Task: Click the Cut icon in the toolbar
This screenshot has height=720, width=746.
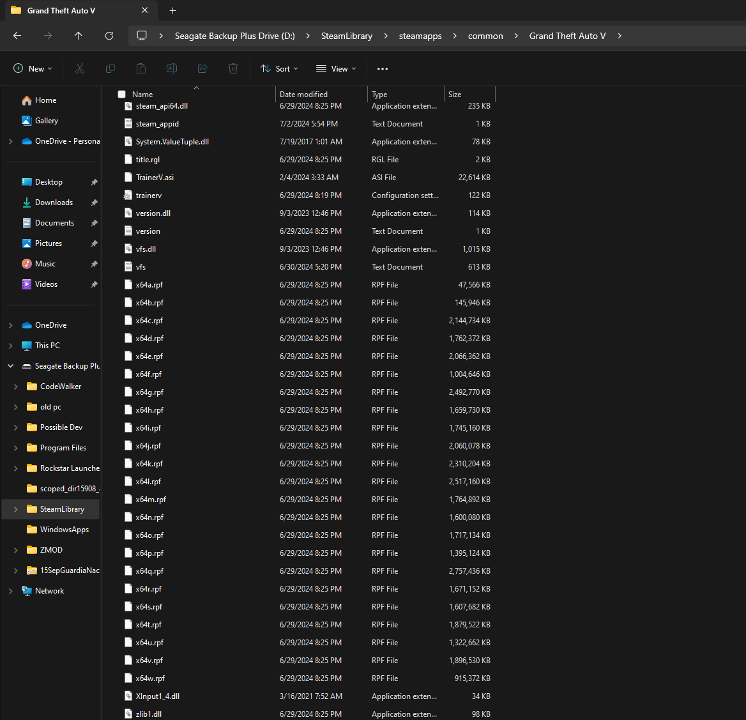Action: click(79, 68)
